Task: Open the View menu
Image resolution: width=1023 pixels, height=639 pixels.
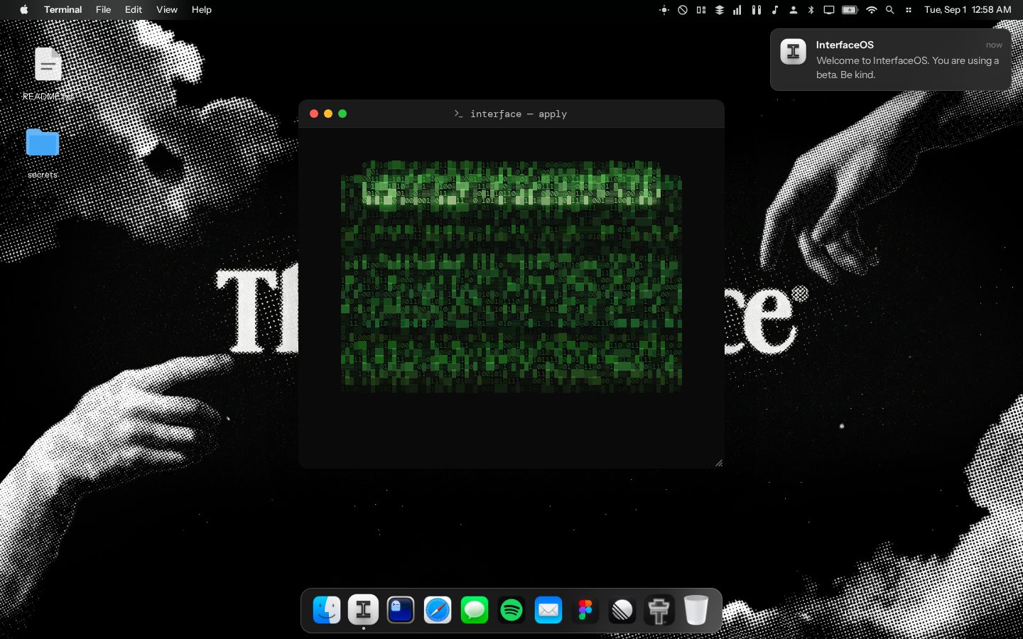Action: [x=167, y=10]
